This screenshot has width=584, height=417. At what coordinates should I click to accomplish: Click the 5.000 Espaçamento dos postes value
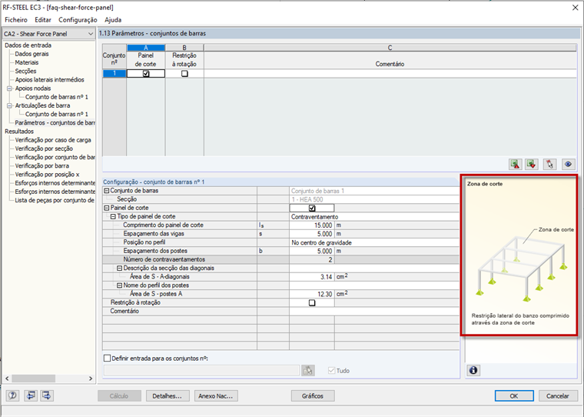pyautogui.click(x=312, y=251)
